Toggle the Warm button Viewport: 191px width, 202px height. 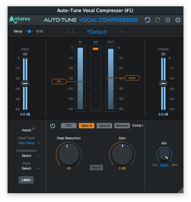point(96,167)
